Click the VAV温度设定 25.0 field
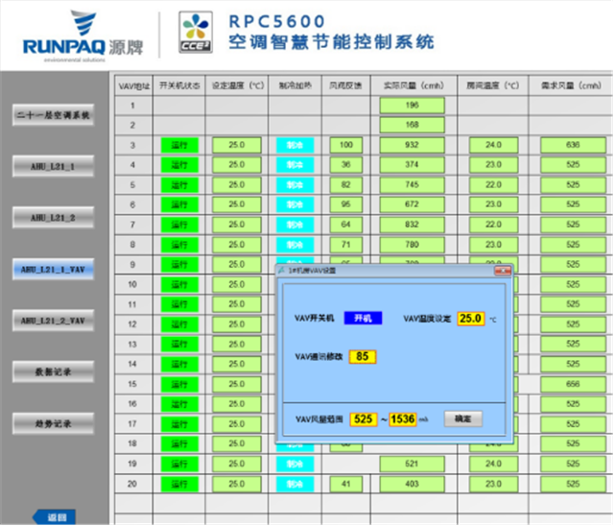The width and height of the screenshot is (614, 526). (470, 318)
